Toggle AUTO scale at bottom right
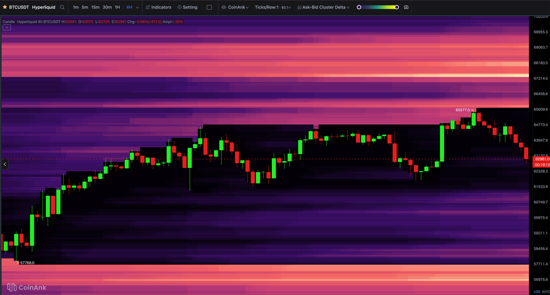This screenshot has height=295, width=550. pos(546,291)
